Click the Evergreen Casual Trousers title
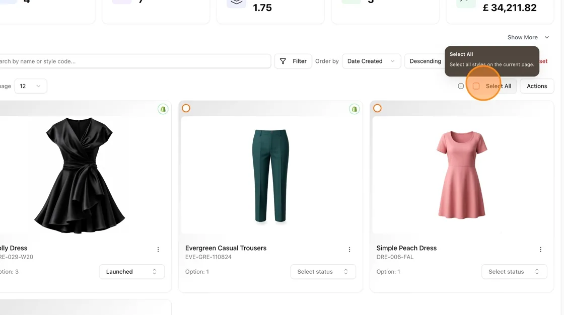 click(x=226, y=248)
